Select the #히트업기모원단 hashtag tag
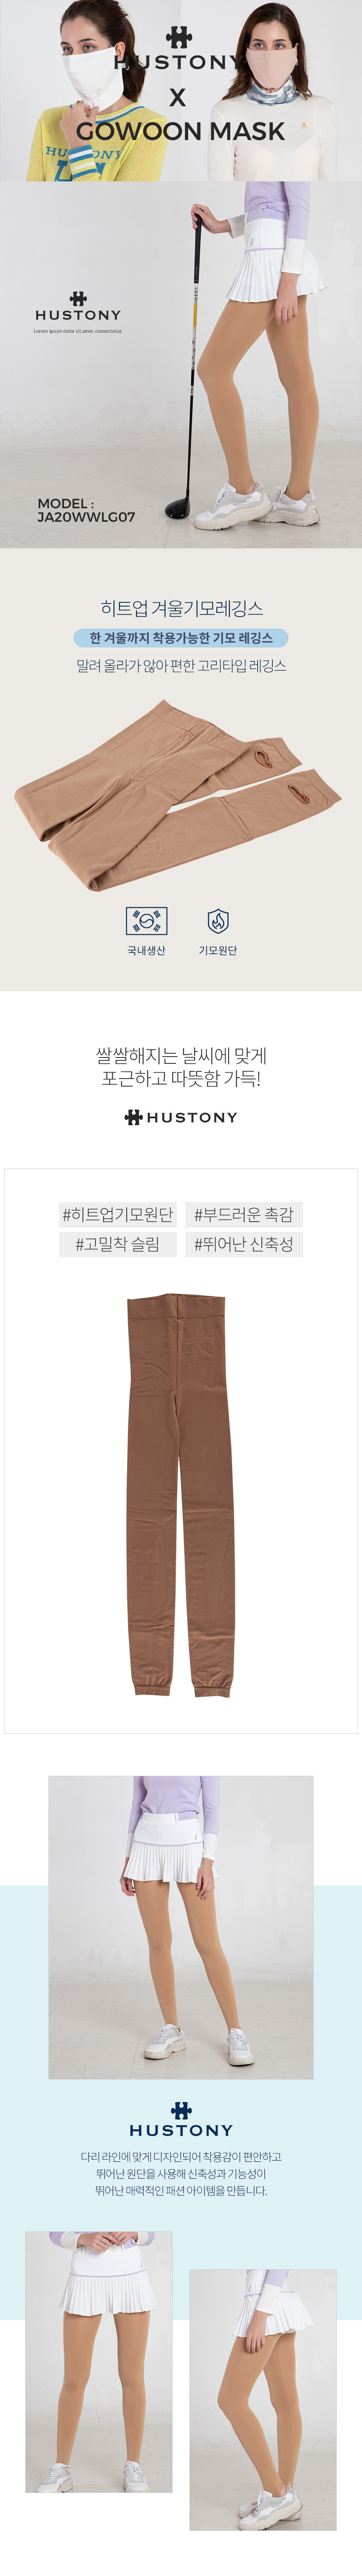This screenshot has width=362, height=2576. tap(118, 1214)
